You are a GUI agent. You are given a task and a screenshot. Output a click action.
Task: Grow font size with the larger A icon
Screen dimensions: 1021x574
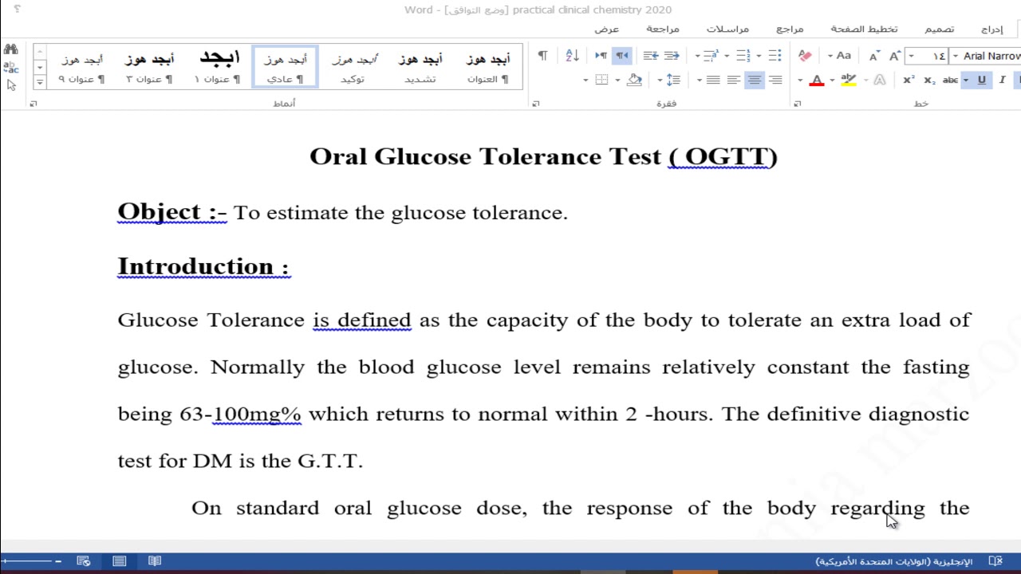tap(895, 56)
